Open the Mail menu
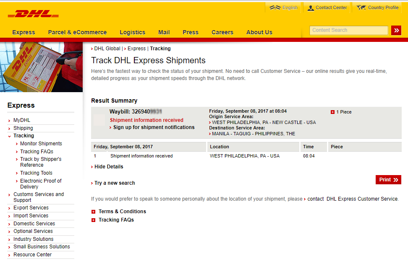The height and width of the screenshot is (271, 408). pyautogui.click(x=164, y=32)
